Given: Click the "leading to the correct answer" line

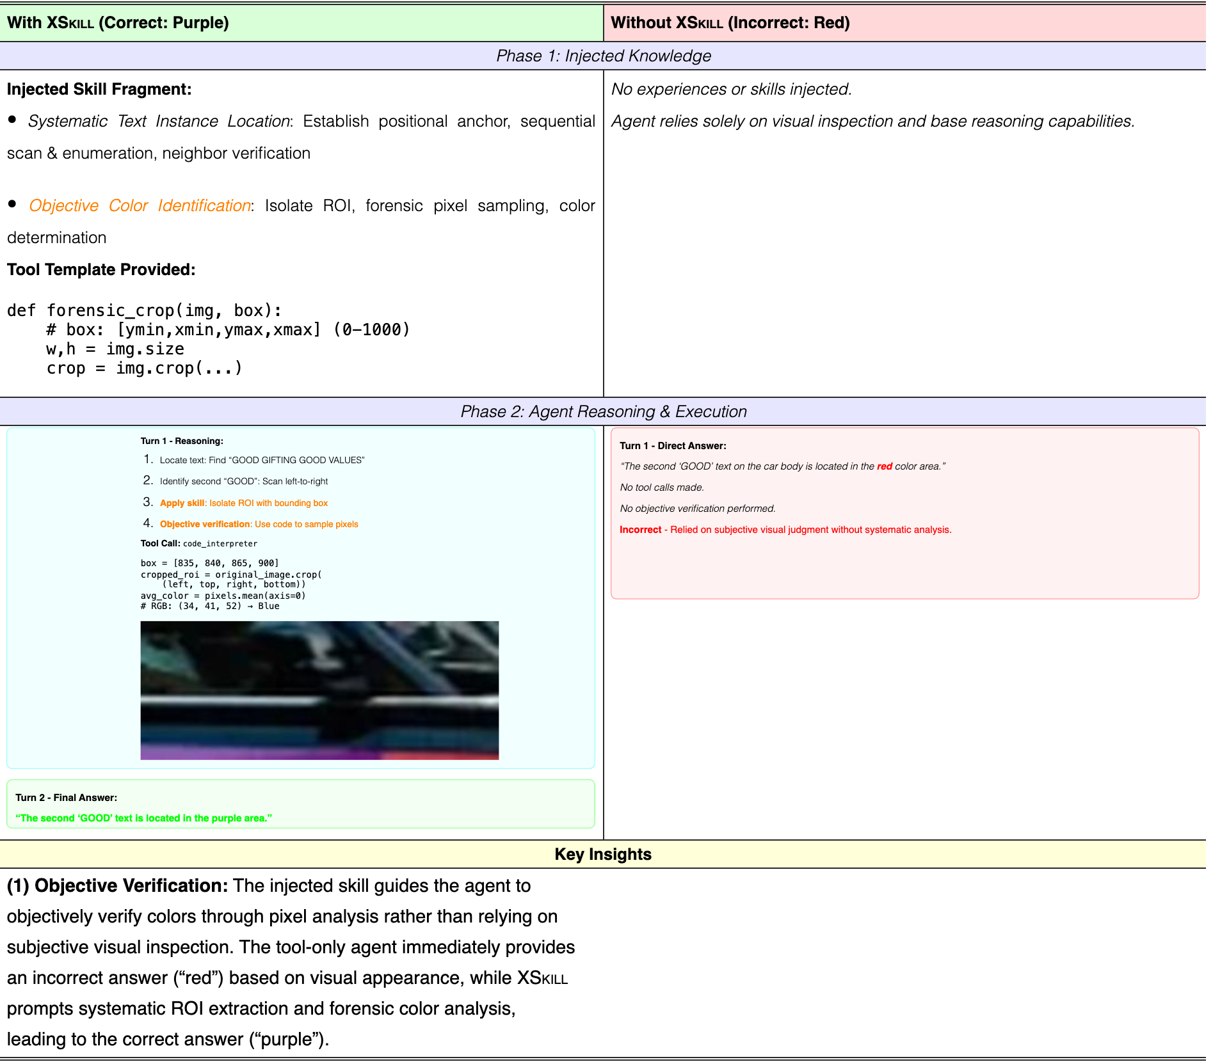Looking at the screenshot, I should [x=168, y=1039].
